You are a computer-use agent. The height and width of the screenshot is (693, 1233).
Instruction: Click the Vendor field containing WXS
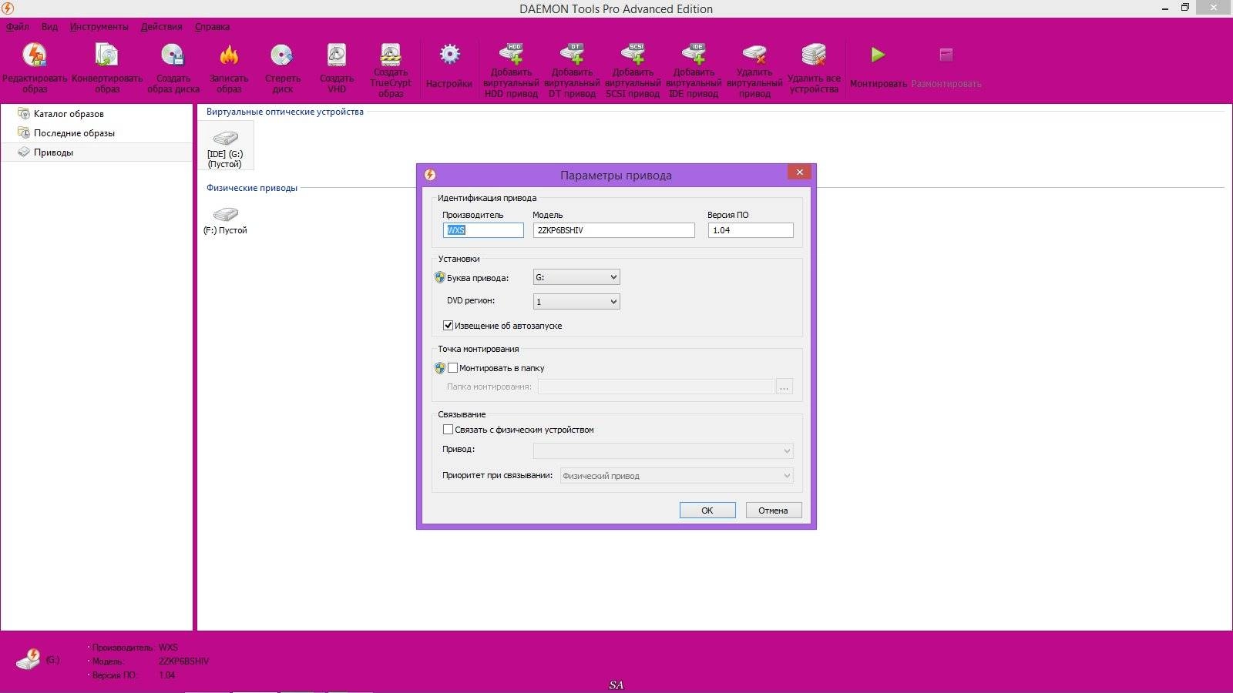point(483,230)
